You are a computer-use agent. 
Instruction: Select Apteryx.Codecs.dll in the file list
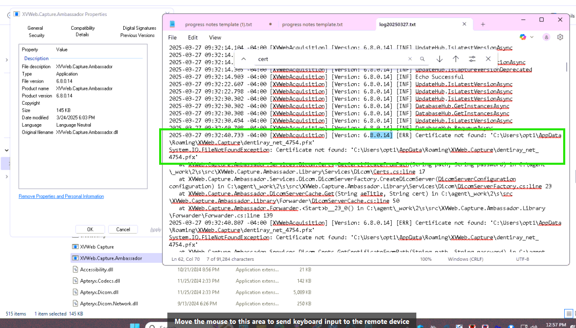pos(100,281)
